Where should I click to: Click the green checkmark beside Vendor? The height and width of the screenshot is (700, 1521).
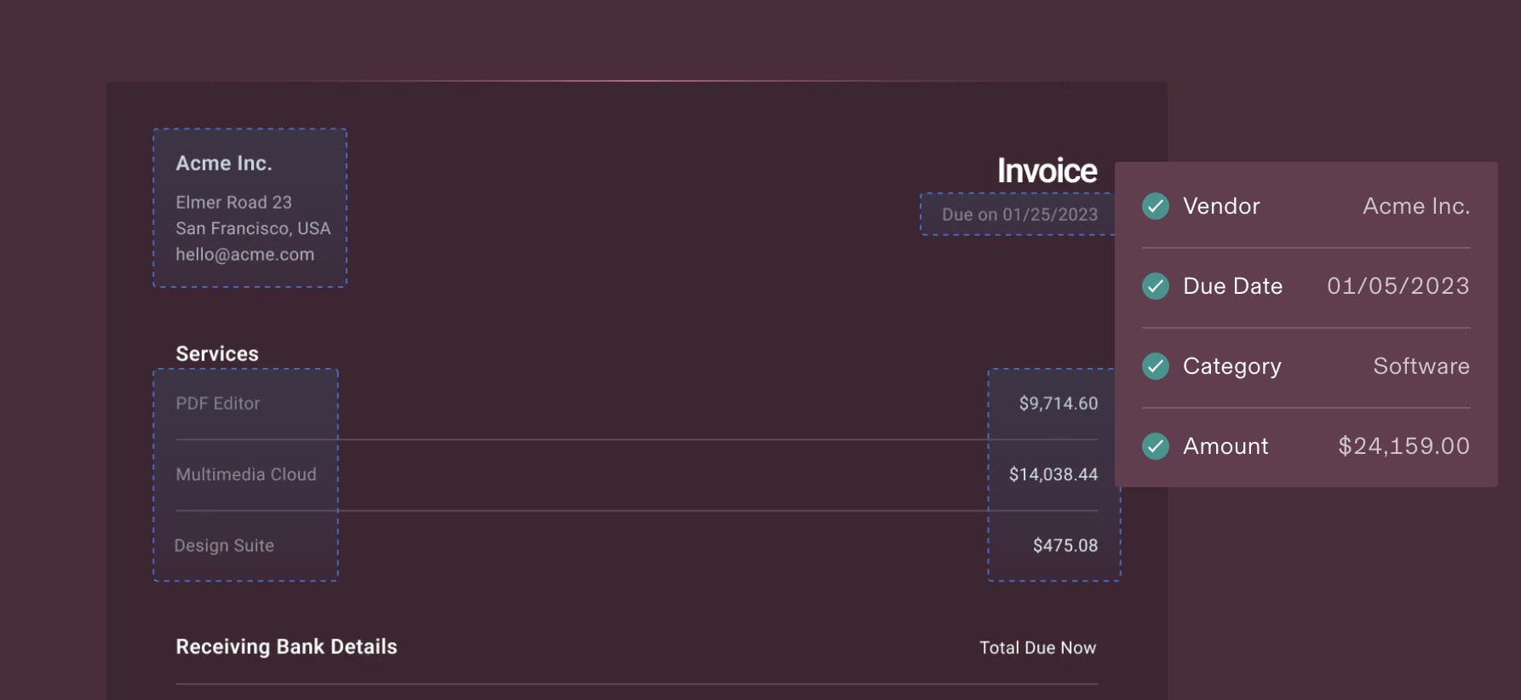pos(1156,206)
